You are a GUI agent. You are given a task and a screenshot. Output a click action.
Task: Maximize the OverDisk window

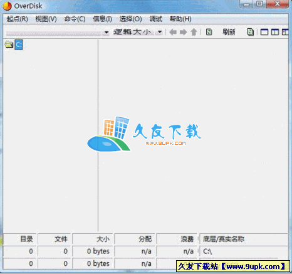(x=259, y=4)
